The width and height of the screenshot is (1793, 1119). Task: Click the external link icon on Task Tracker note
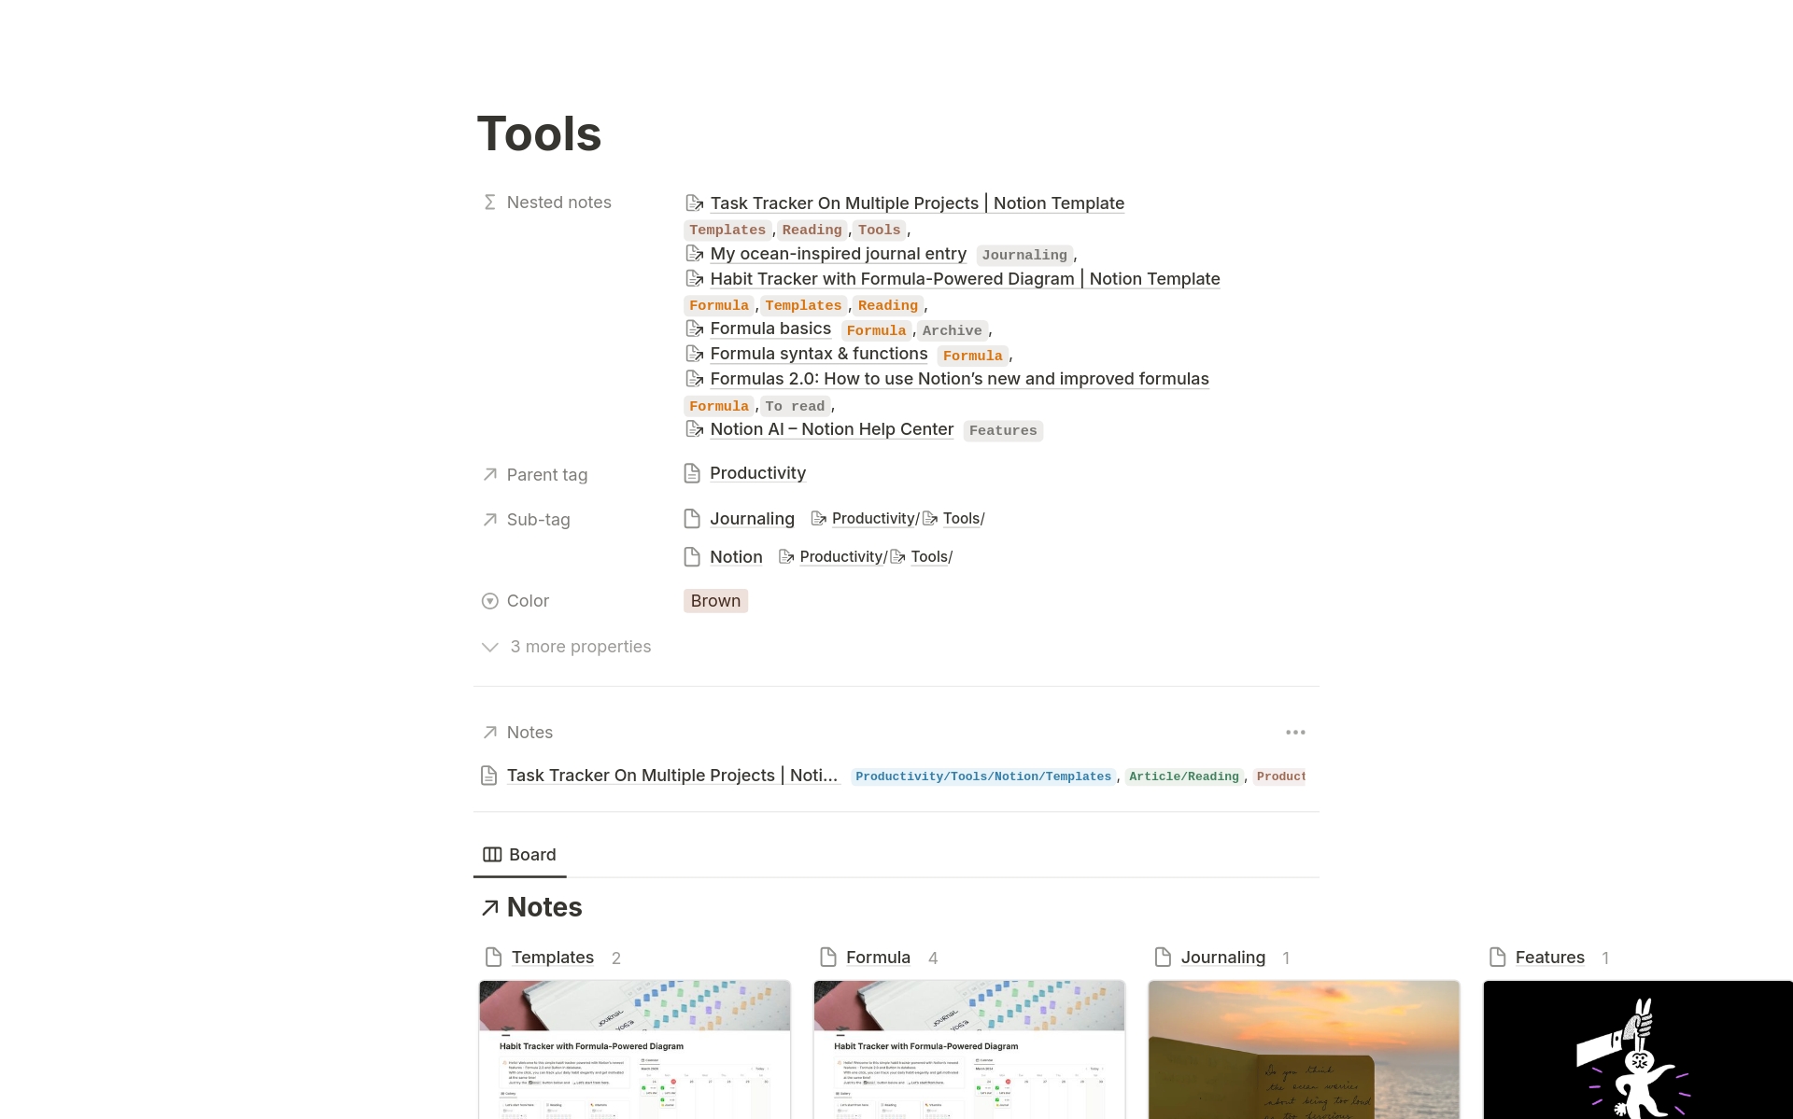pyautogui.click(x=696, y=201)
